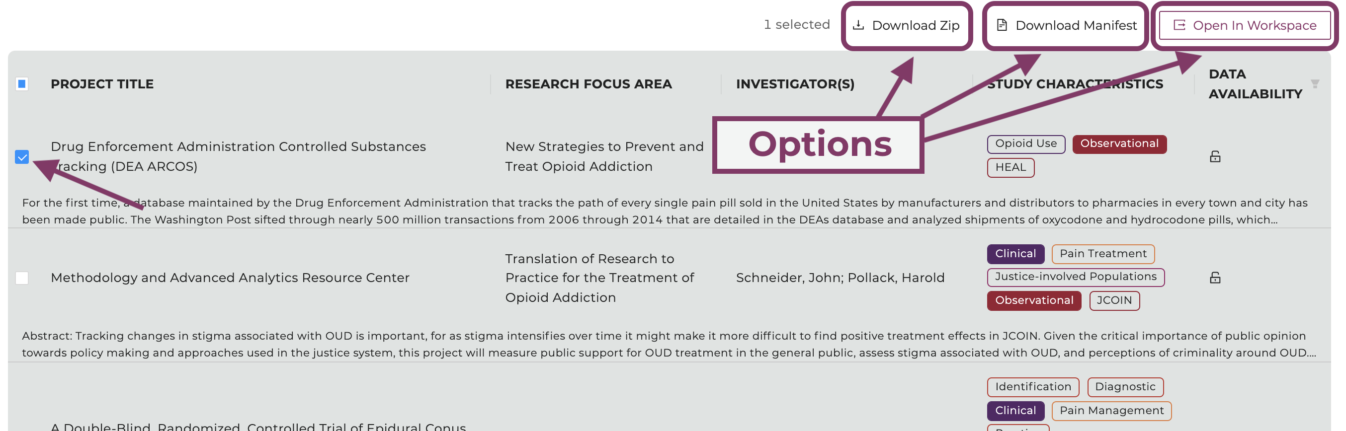1346x431 pixels.
Task: Click unlock icon for Methodology Resource Center
Action: (1215, 278)
